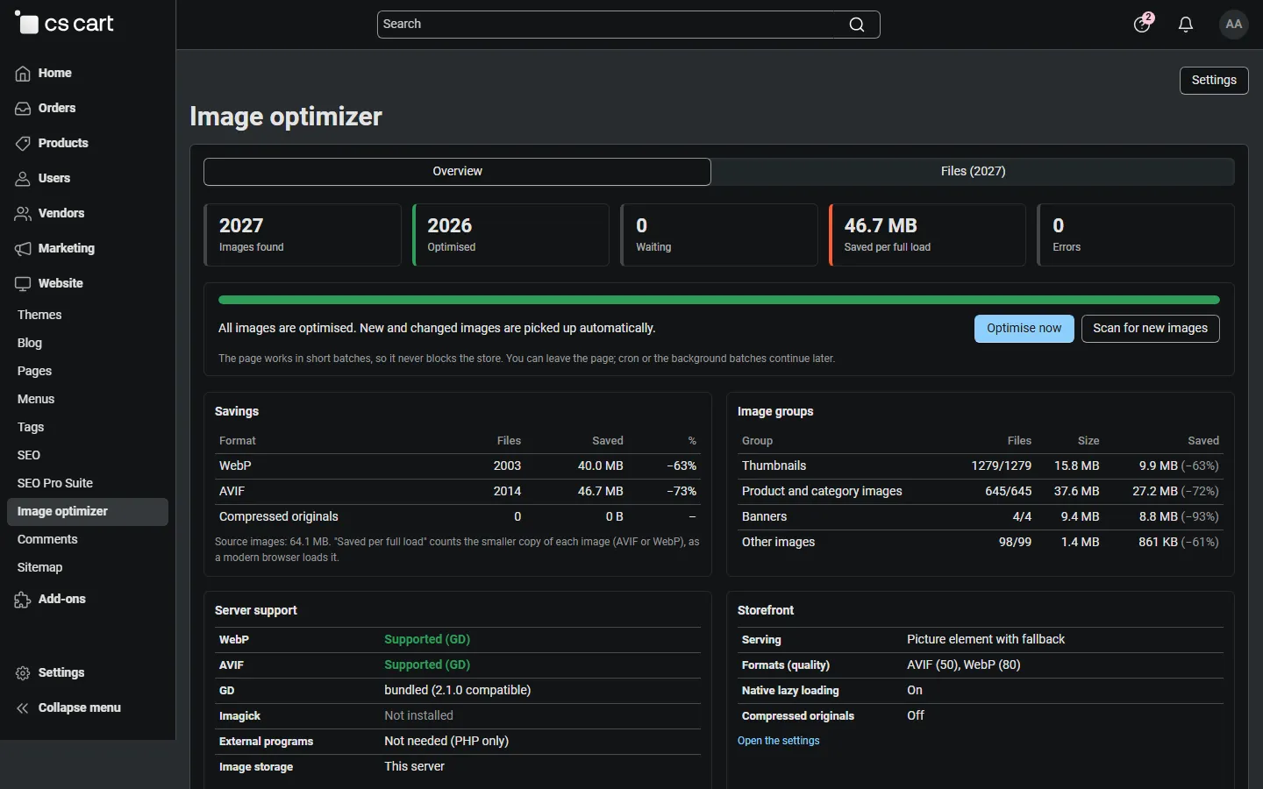Click Scan for new images button
Image resolution: width=1263 pixels, height=789 pixels.
[1150, 329]
